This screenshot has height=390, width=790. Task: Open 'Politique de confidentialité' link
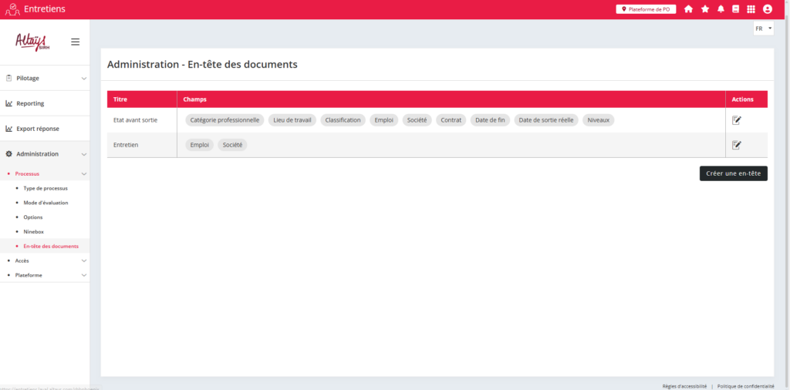click(745, 386)
